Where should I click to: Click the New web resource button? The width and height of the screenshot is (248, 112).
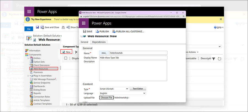coord(66,52)
